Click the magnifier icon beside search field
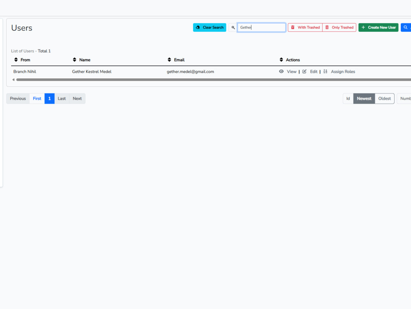The image size is (411, 309). pos(233,27)
